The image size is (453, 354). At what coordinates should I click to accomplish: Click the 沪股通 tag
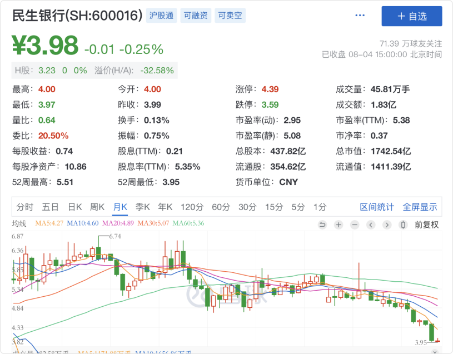[161, 16]
